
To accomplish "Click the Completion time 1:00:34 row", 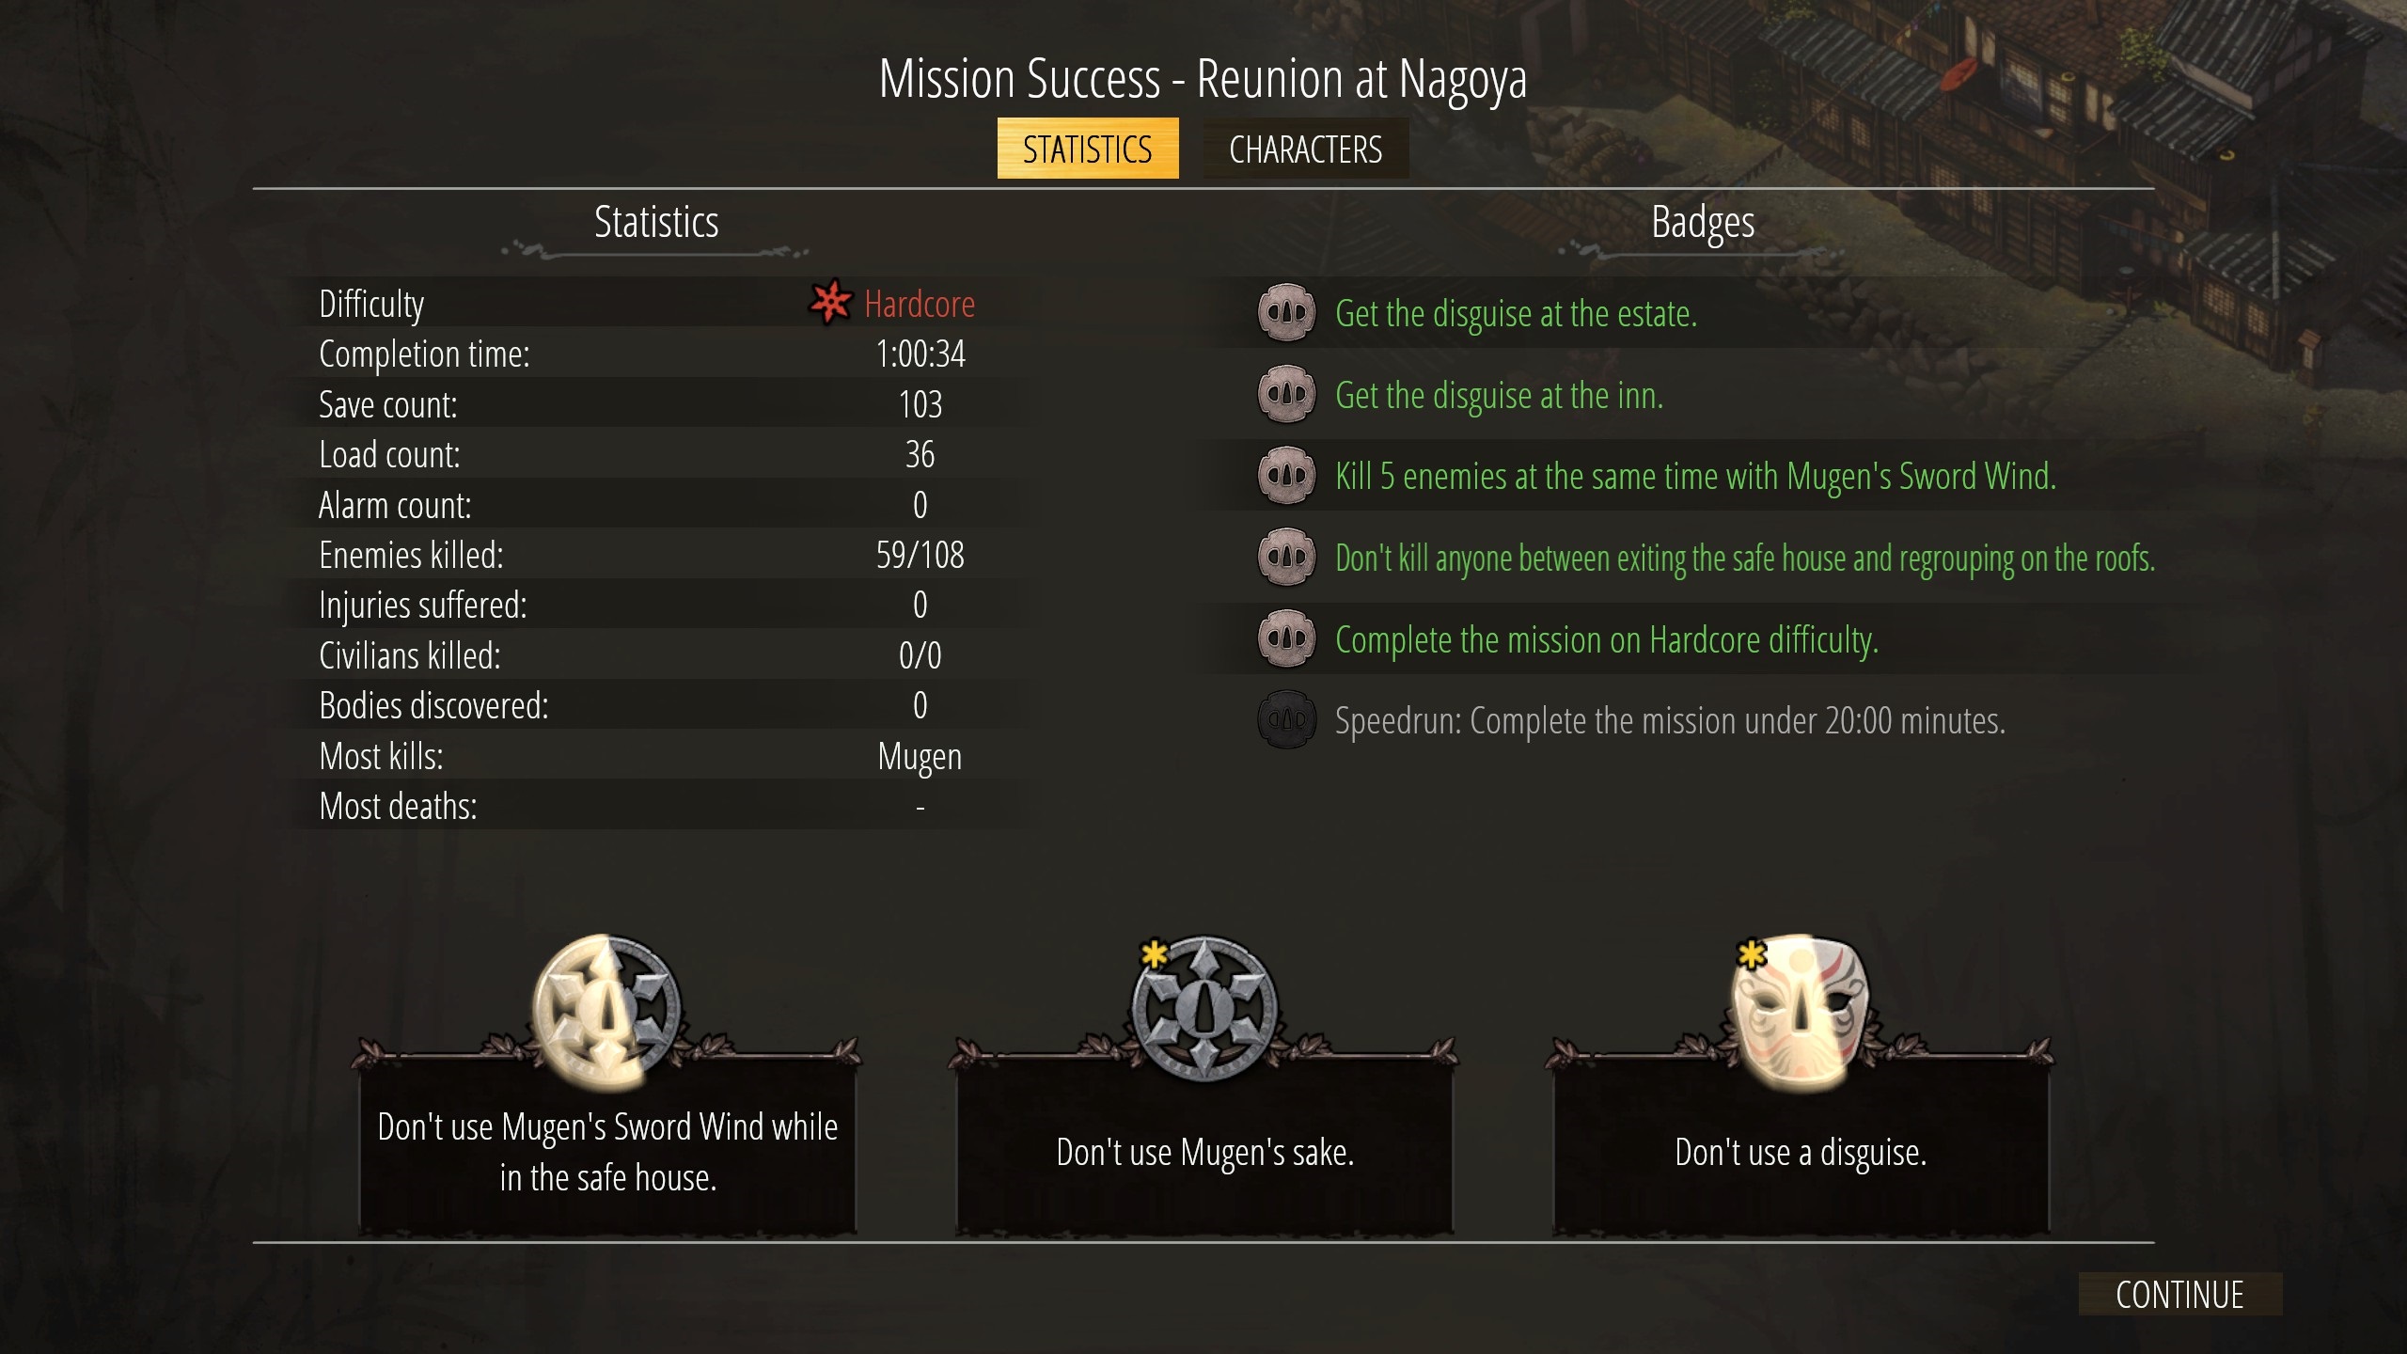I will (x=649, y=354).
